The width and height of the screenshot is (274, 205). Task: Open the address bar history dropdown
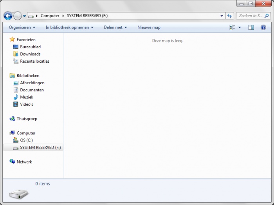222,16
